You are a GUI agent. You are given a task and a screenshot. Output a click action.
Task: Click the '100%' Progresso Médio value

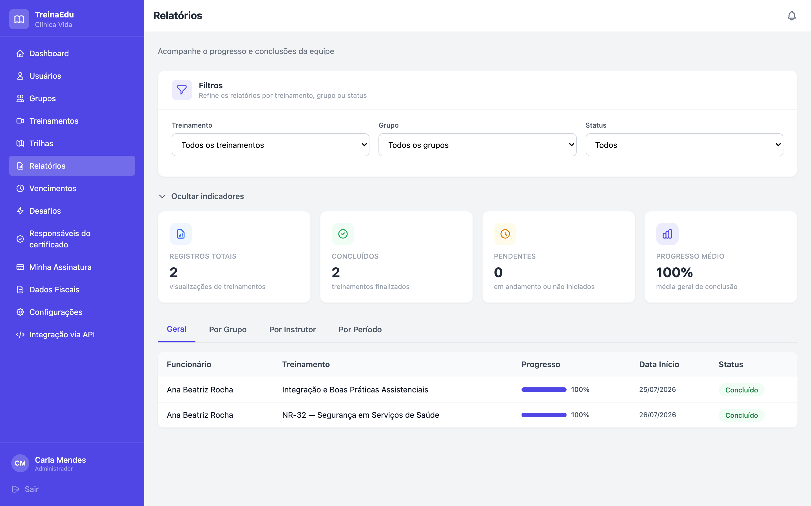pyautogui.click(x=674, y=272)
